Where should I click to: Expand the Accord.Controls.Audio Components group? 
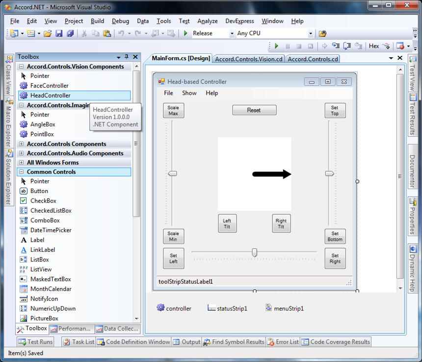click(21, 153)
